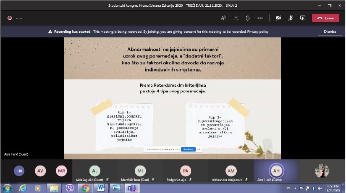Leave the meeting
The height and width of the screenshot is (193, 346).
(x=325, y=18)
